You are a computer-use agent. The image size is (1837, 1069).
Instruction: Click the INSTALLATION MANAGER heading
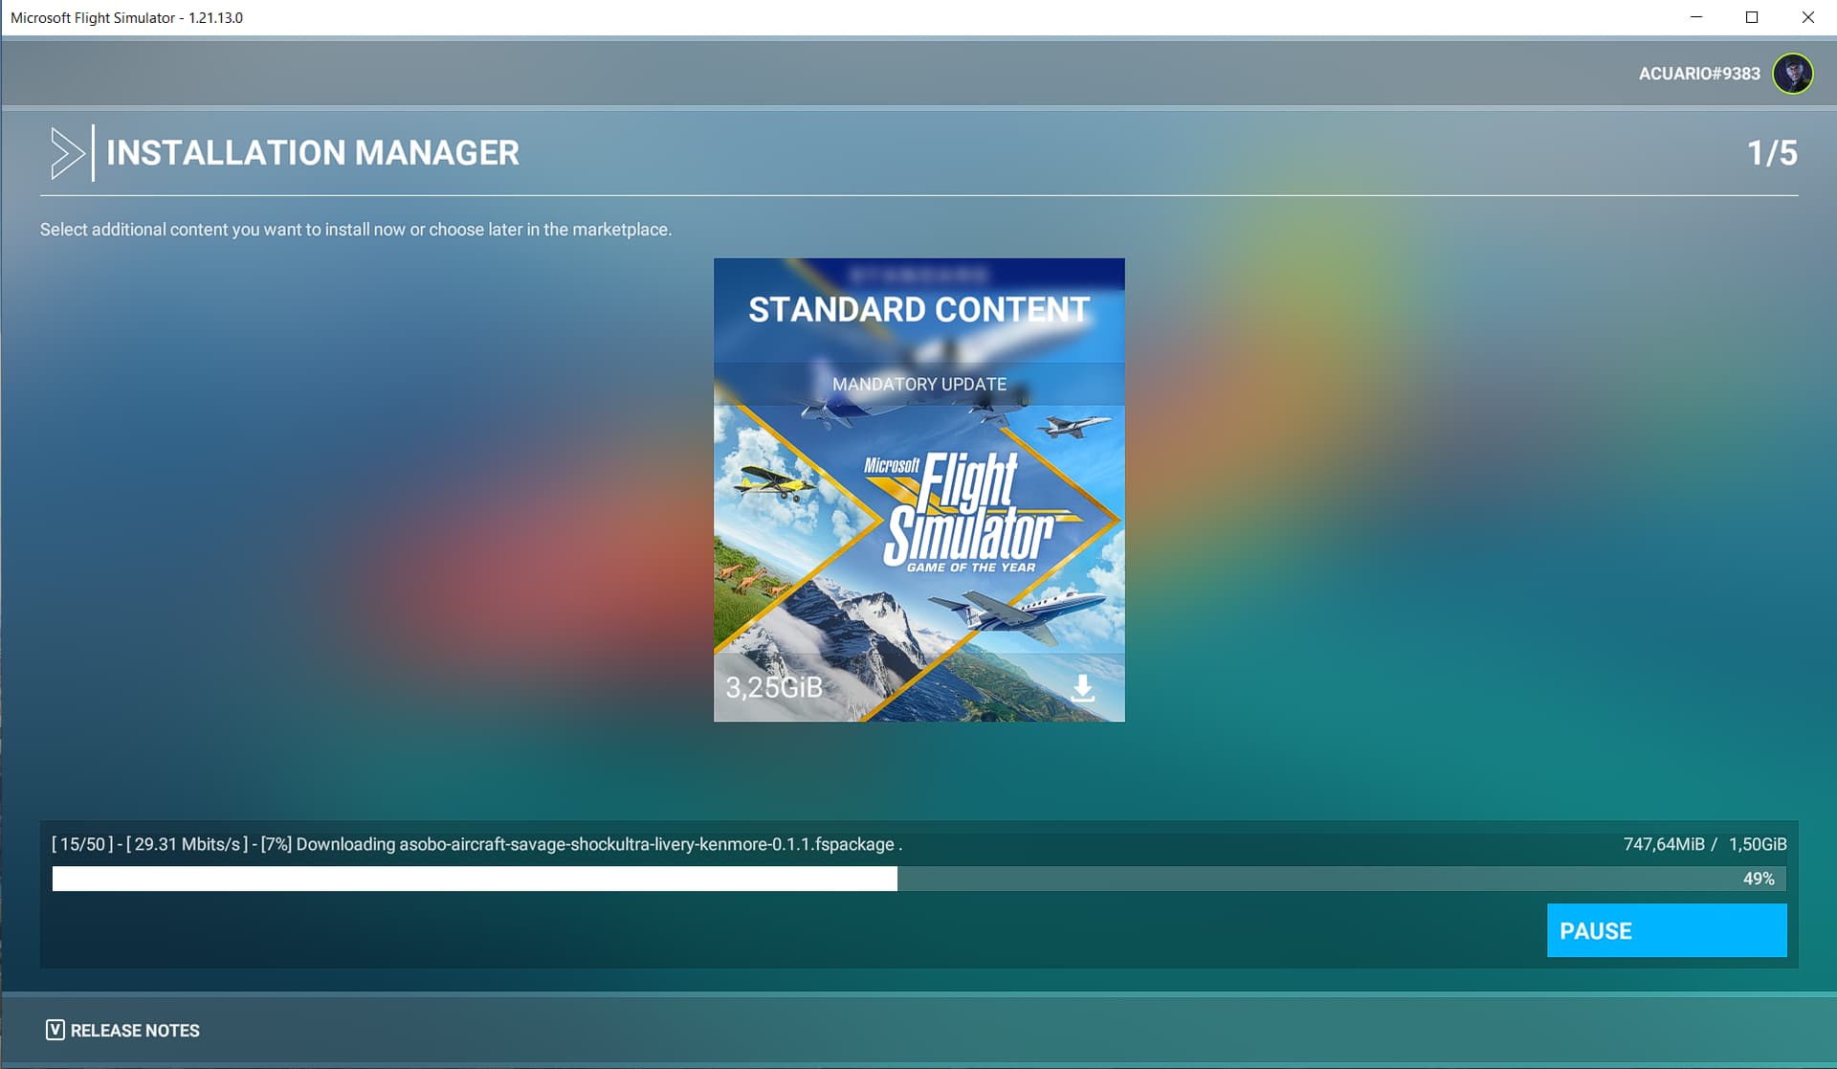(313, 153)
